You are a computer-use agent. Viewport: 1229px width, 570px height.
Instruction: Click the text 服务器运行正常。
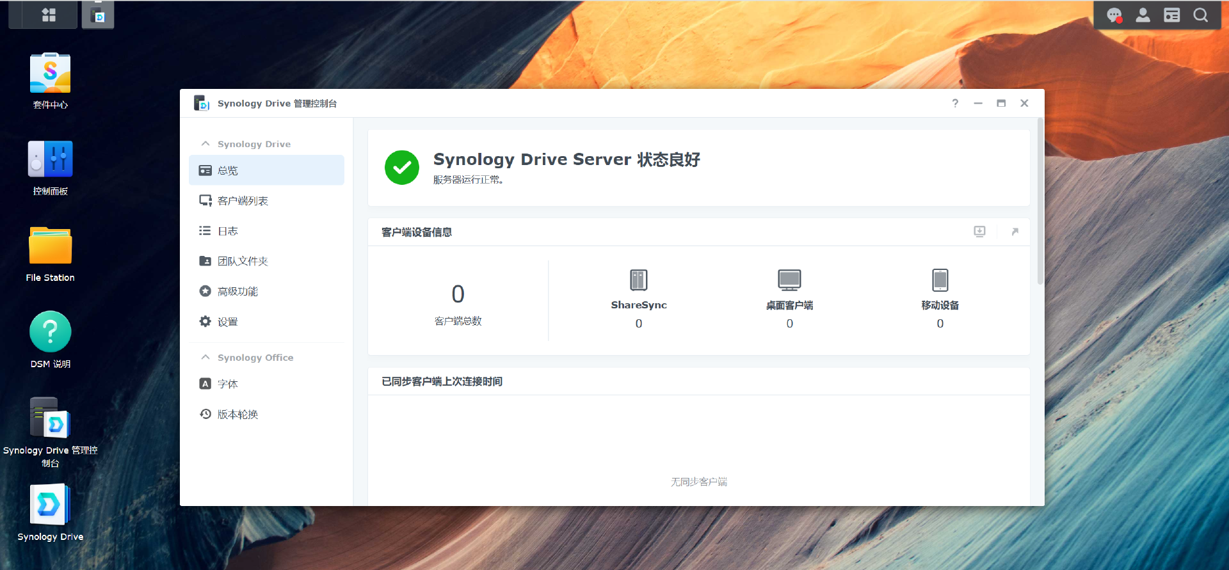tap(469, 180)
